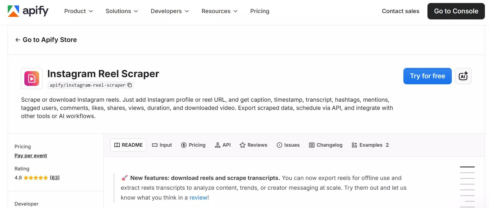
Task: Click the keyboard icon on the Input tab
Action: [155, 145]
